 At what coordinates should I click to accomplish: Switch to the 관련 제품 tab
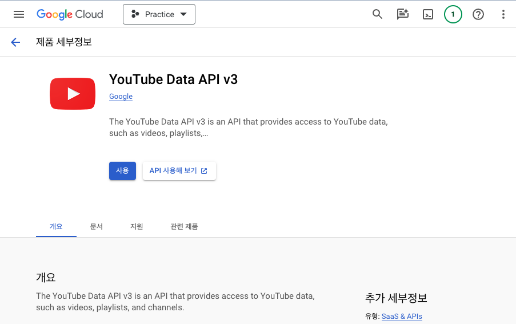pyautogui.click(x=184, y=226)
